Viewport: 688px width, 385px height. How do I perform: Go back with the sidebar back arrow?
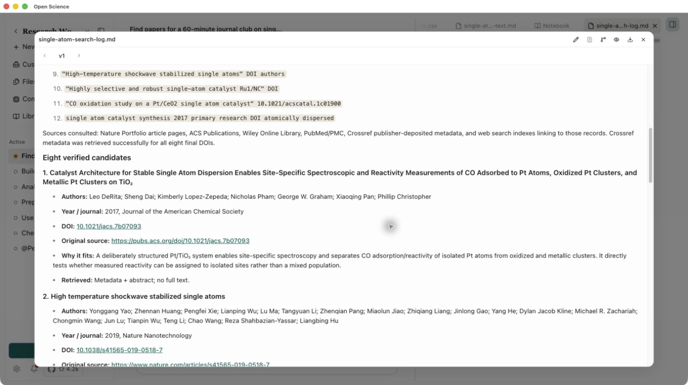click(16, 31)
